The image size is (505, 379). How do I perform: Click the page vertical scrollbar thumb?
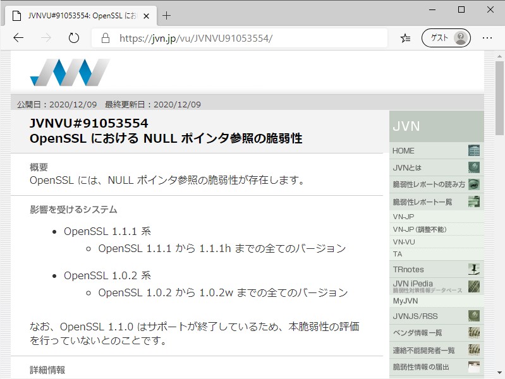[499, 98]
